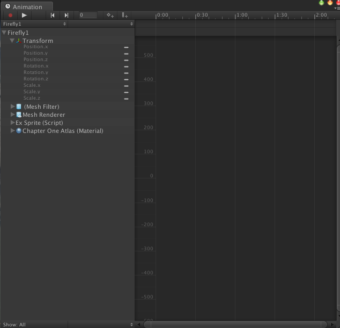Toggle the red record button

pos(10,15)
